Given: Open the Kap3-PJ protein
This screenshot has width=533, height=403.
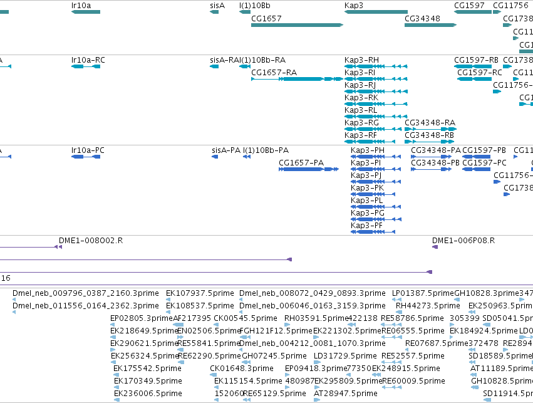Looking at the screenshot, I should tap(376, 182).
